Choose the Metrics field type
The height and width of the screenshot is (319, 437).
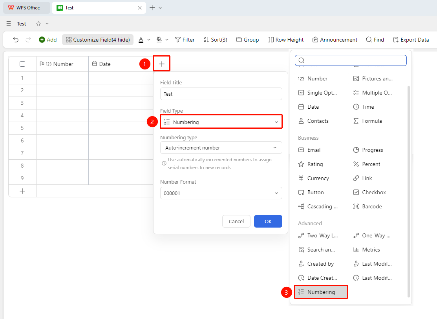point(366,250)
